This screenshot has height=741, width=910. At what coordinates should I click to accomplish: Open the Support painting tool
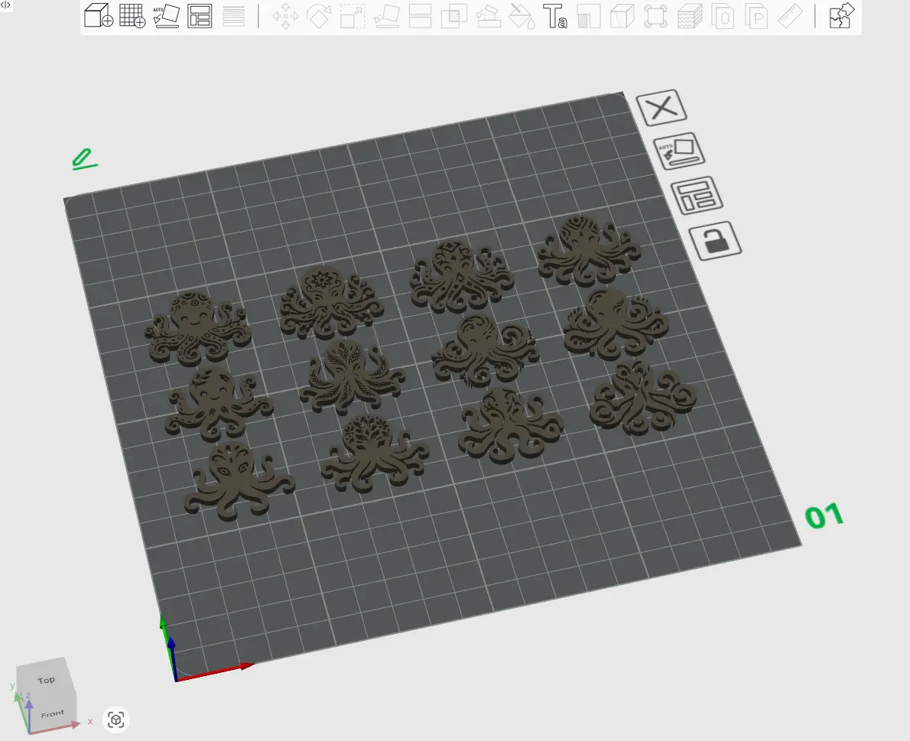[488, 15]
